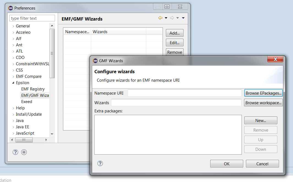Screen dimensions: 293x182
Task: Open the back history dropdown arrow
Action: 166,18
